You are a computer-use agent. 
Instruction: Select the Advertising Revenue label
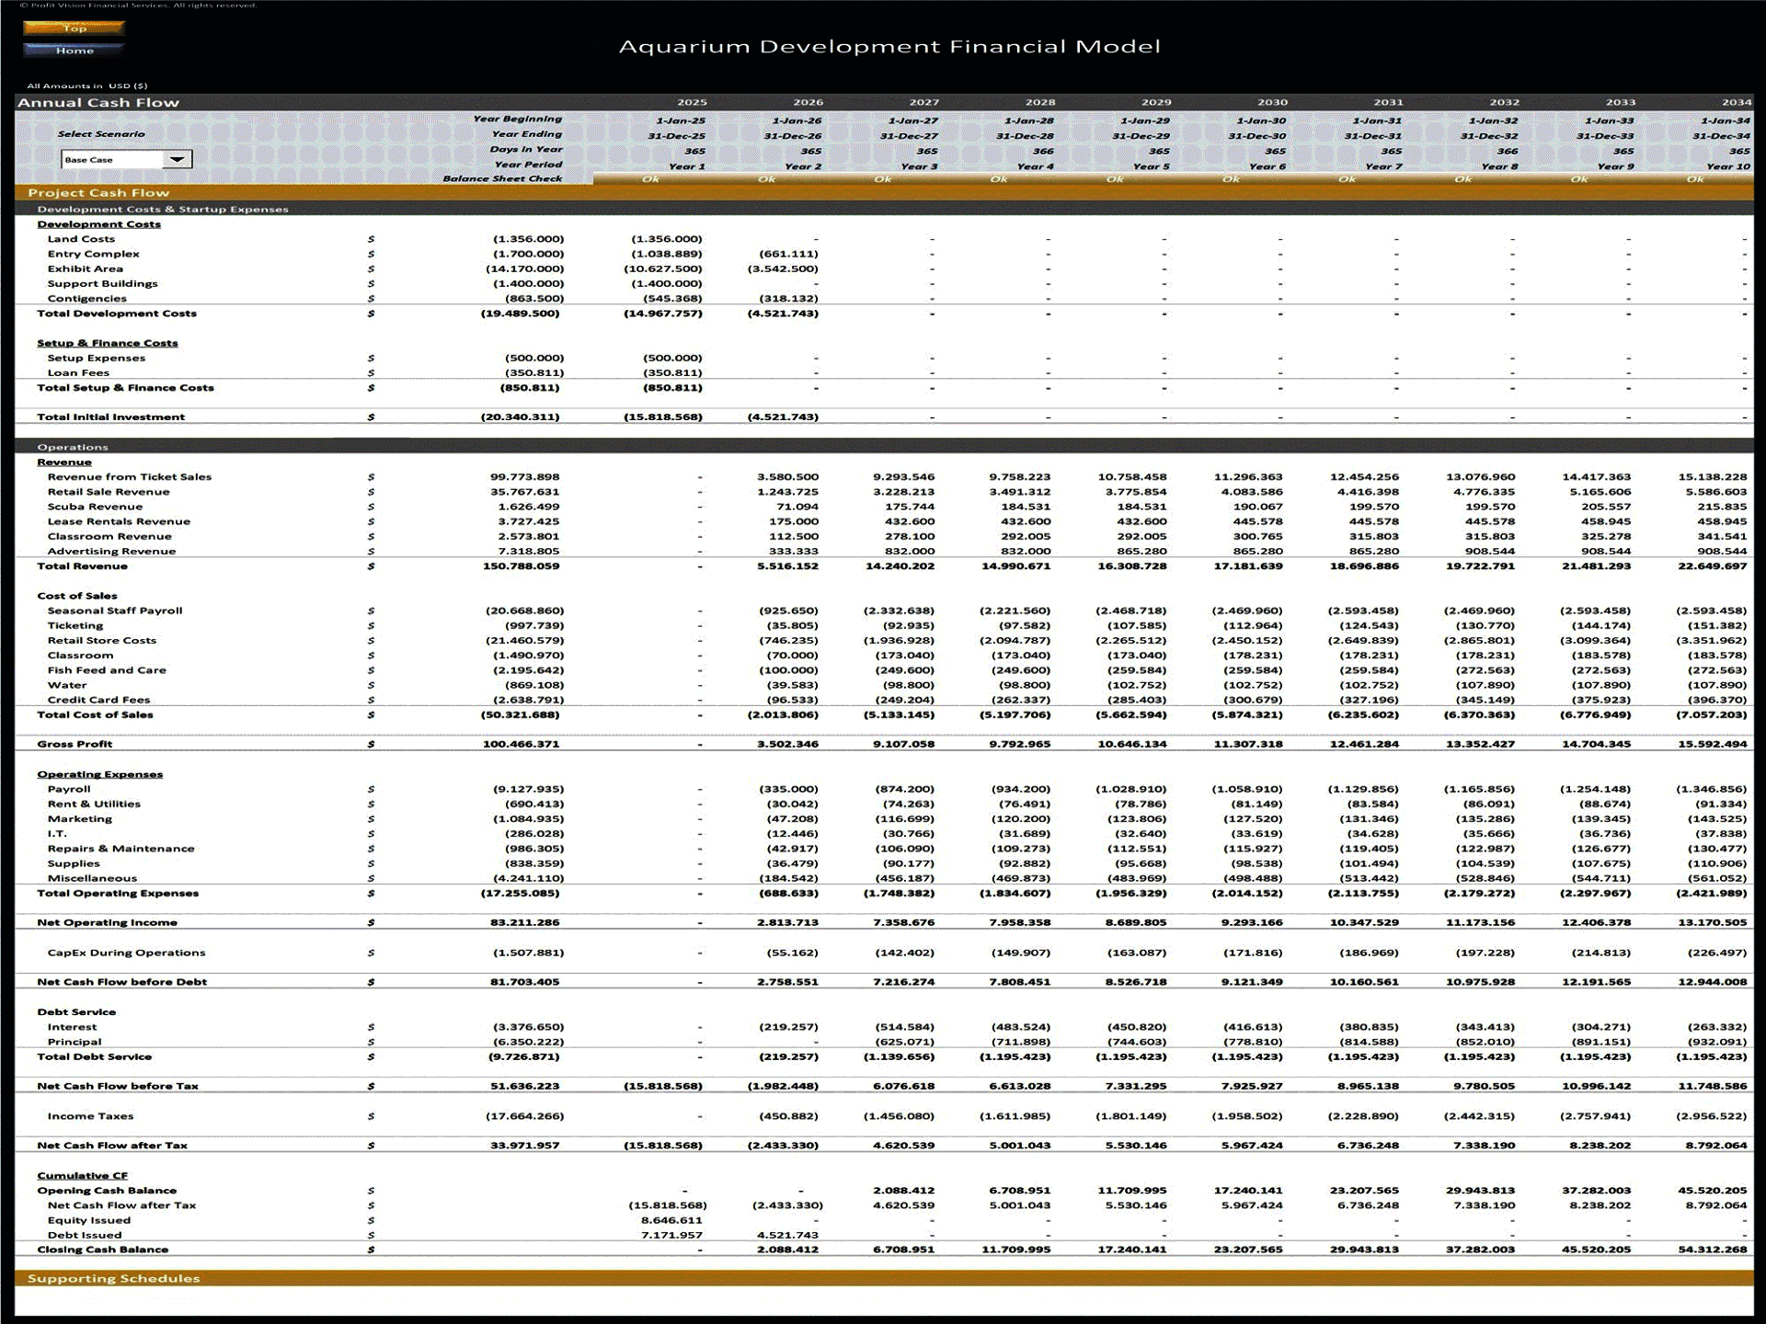[111, 552]
